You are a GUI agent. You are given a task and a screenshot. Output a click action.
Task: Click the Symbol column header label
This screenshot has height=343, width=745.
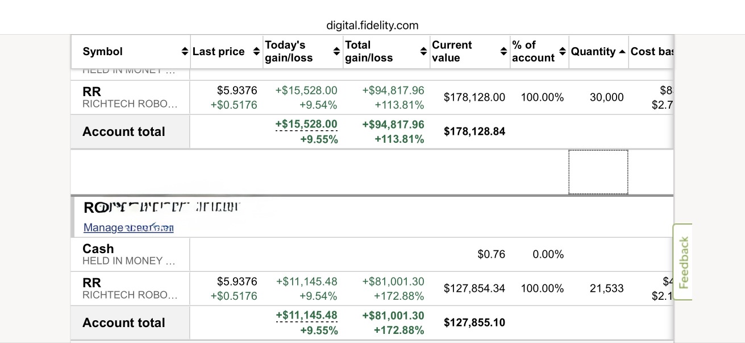[x=103, y=52]
